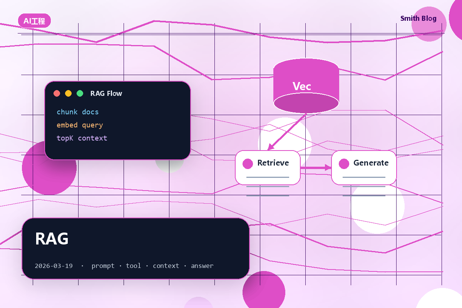
Task: Click the AI工程 category tag
Action: (34, 21)
